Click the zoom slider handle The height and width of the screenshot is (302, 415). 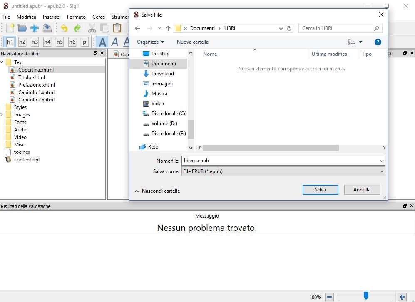coord(366,295)
